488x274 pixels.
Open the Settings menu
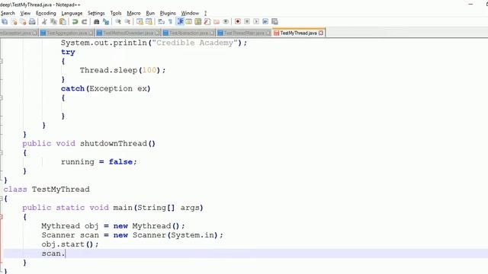click(96, 13)
